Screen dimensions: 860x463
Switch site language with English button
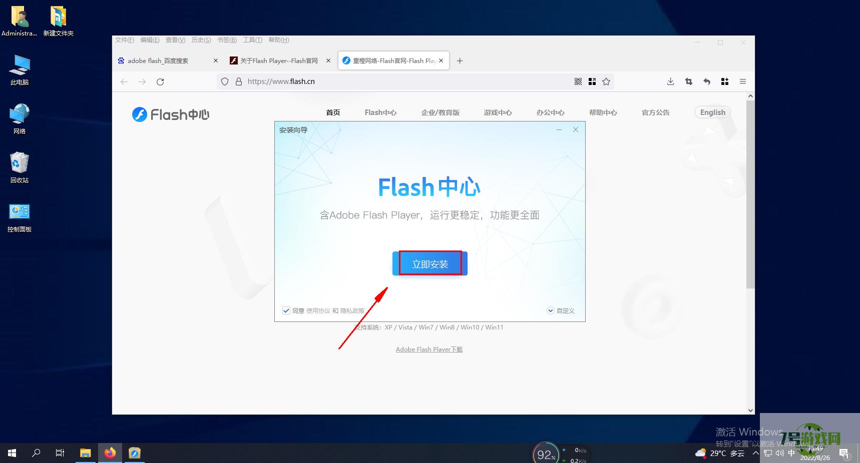coord(712,112)
